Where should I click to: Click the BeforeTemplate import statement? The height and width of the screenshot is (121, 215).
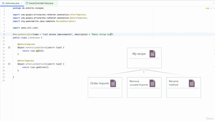click(50, 18)
